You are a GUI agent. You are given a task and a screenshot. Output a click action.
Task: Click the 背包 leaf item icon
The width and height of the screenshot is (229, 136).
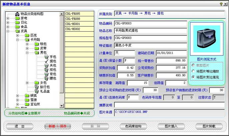(x=46, y=74)
